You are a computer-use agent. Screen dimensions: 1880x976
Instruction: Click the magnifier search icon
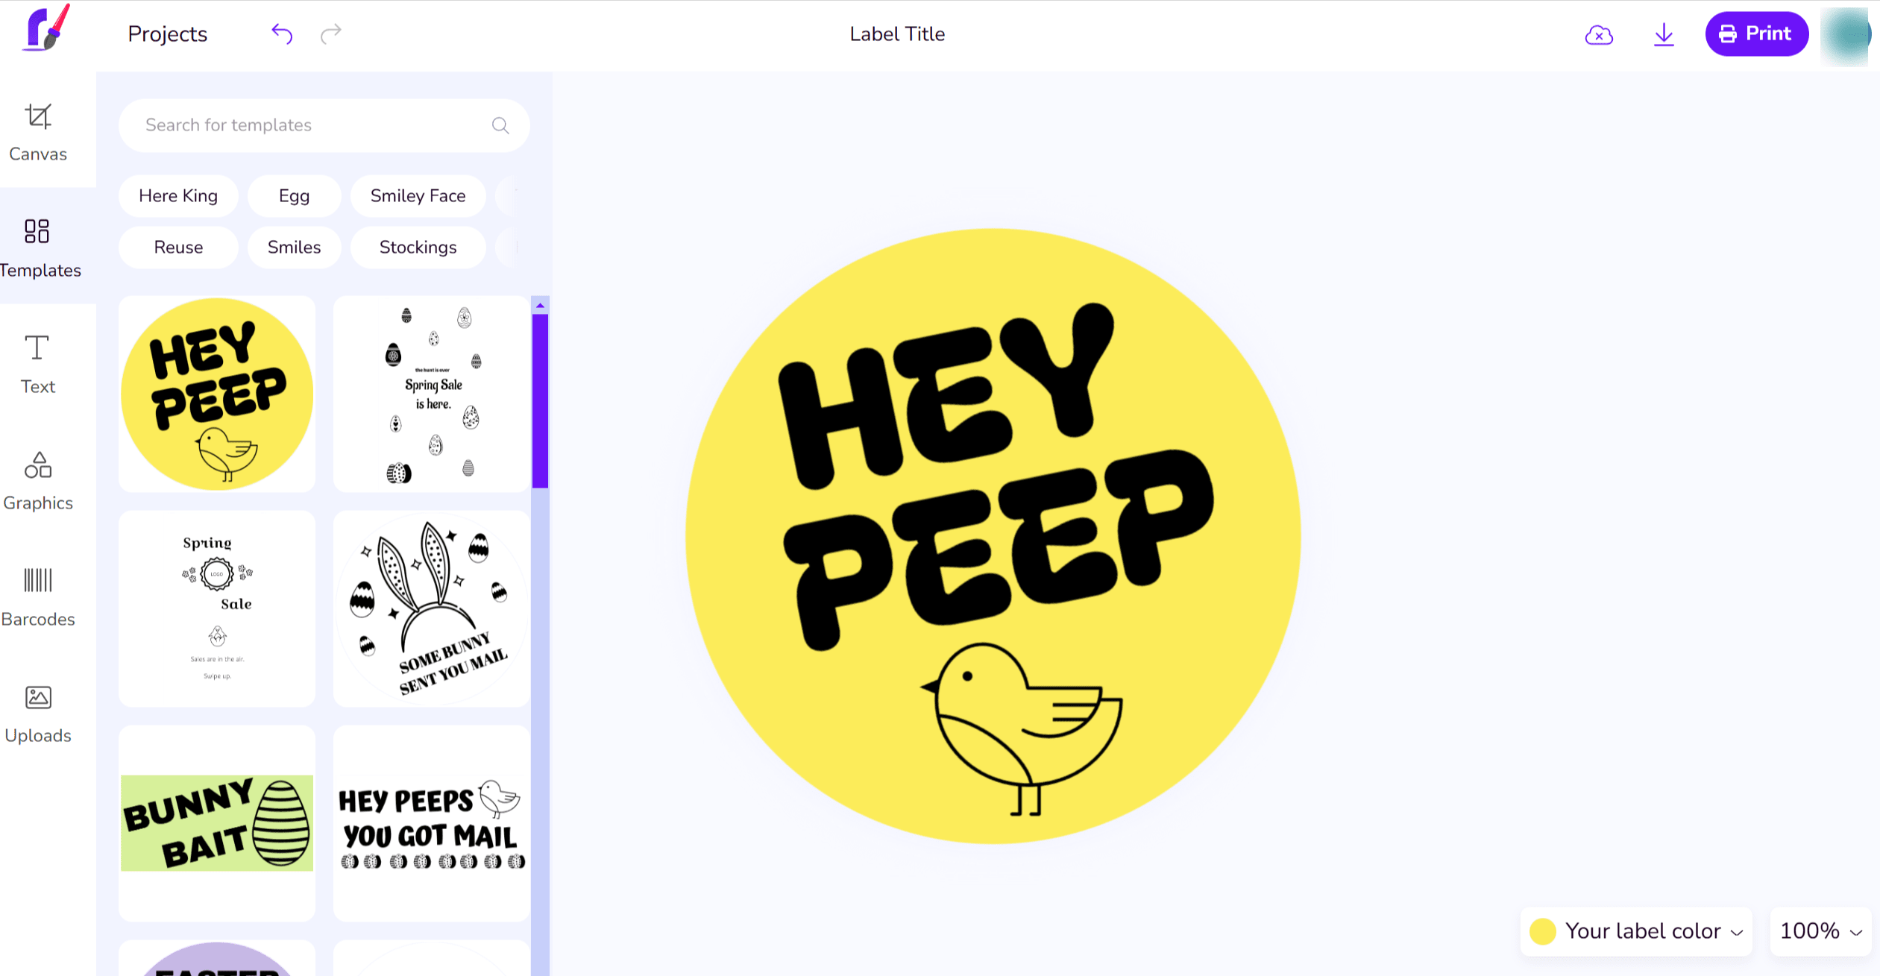click(x=500, y=125)
